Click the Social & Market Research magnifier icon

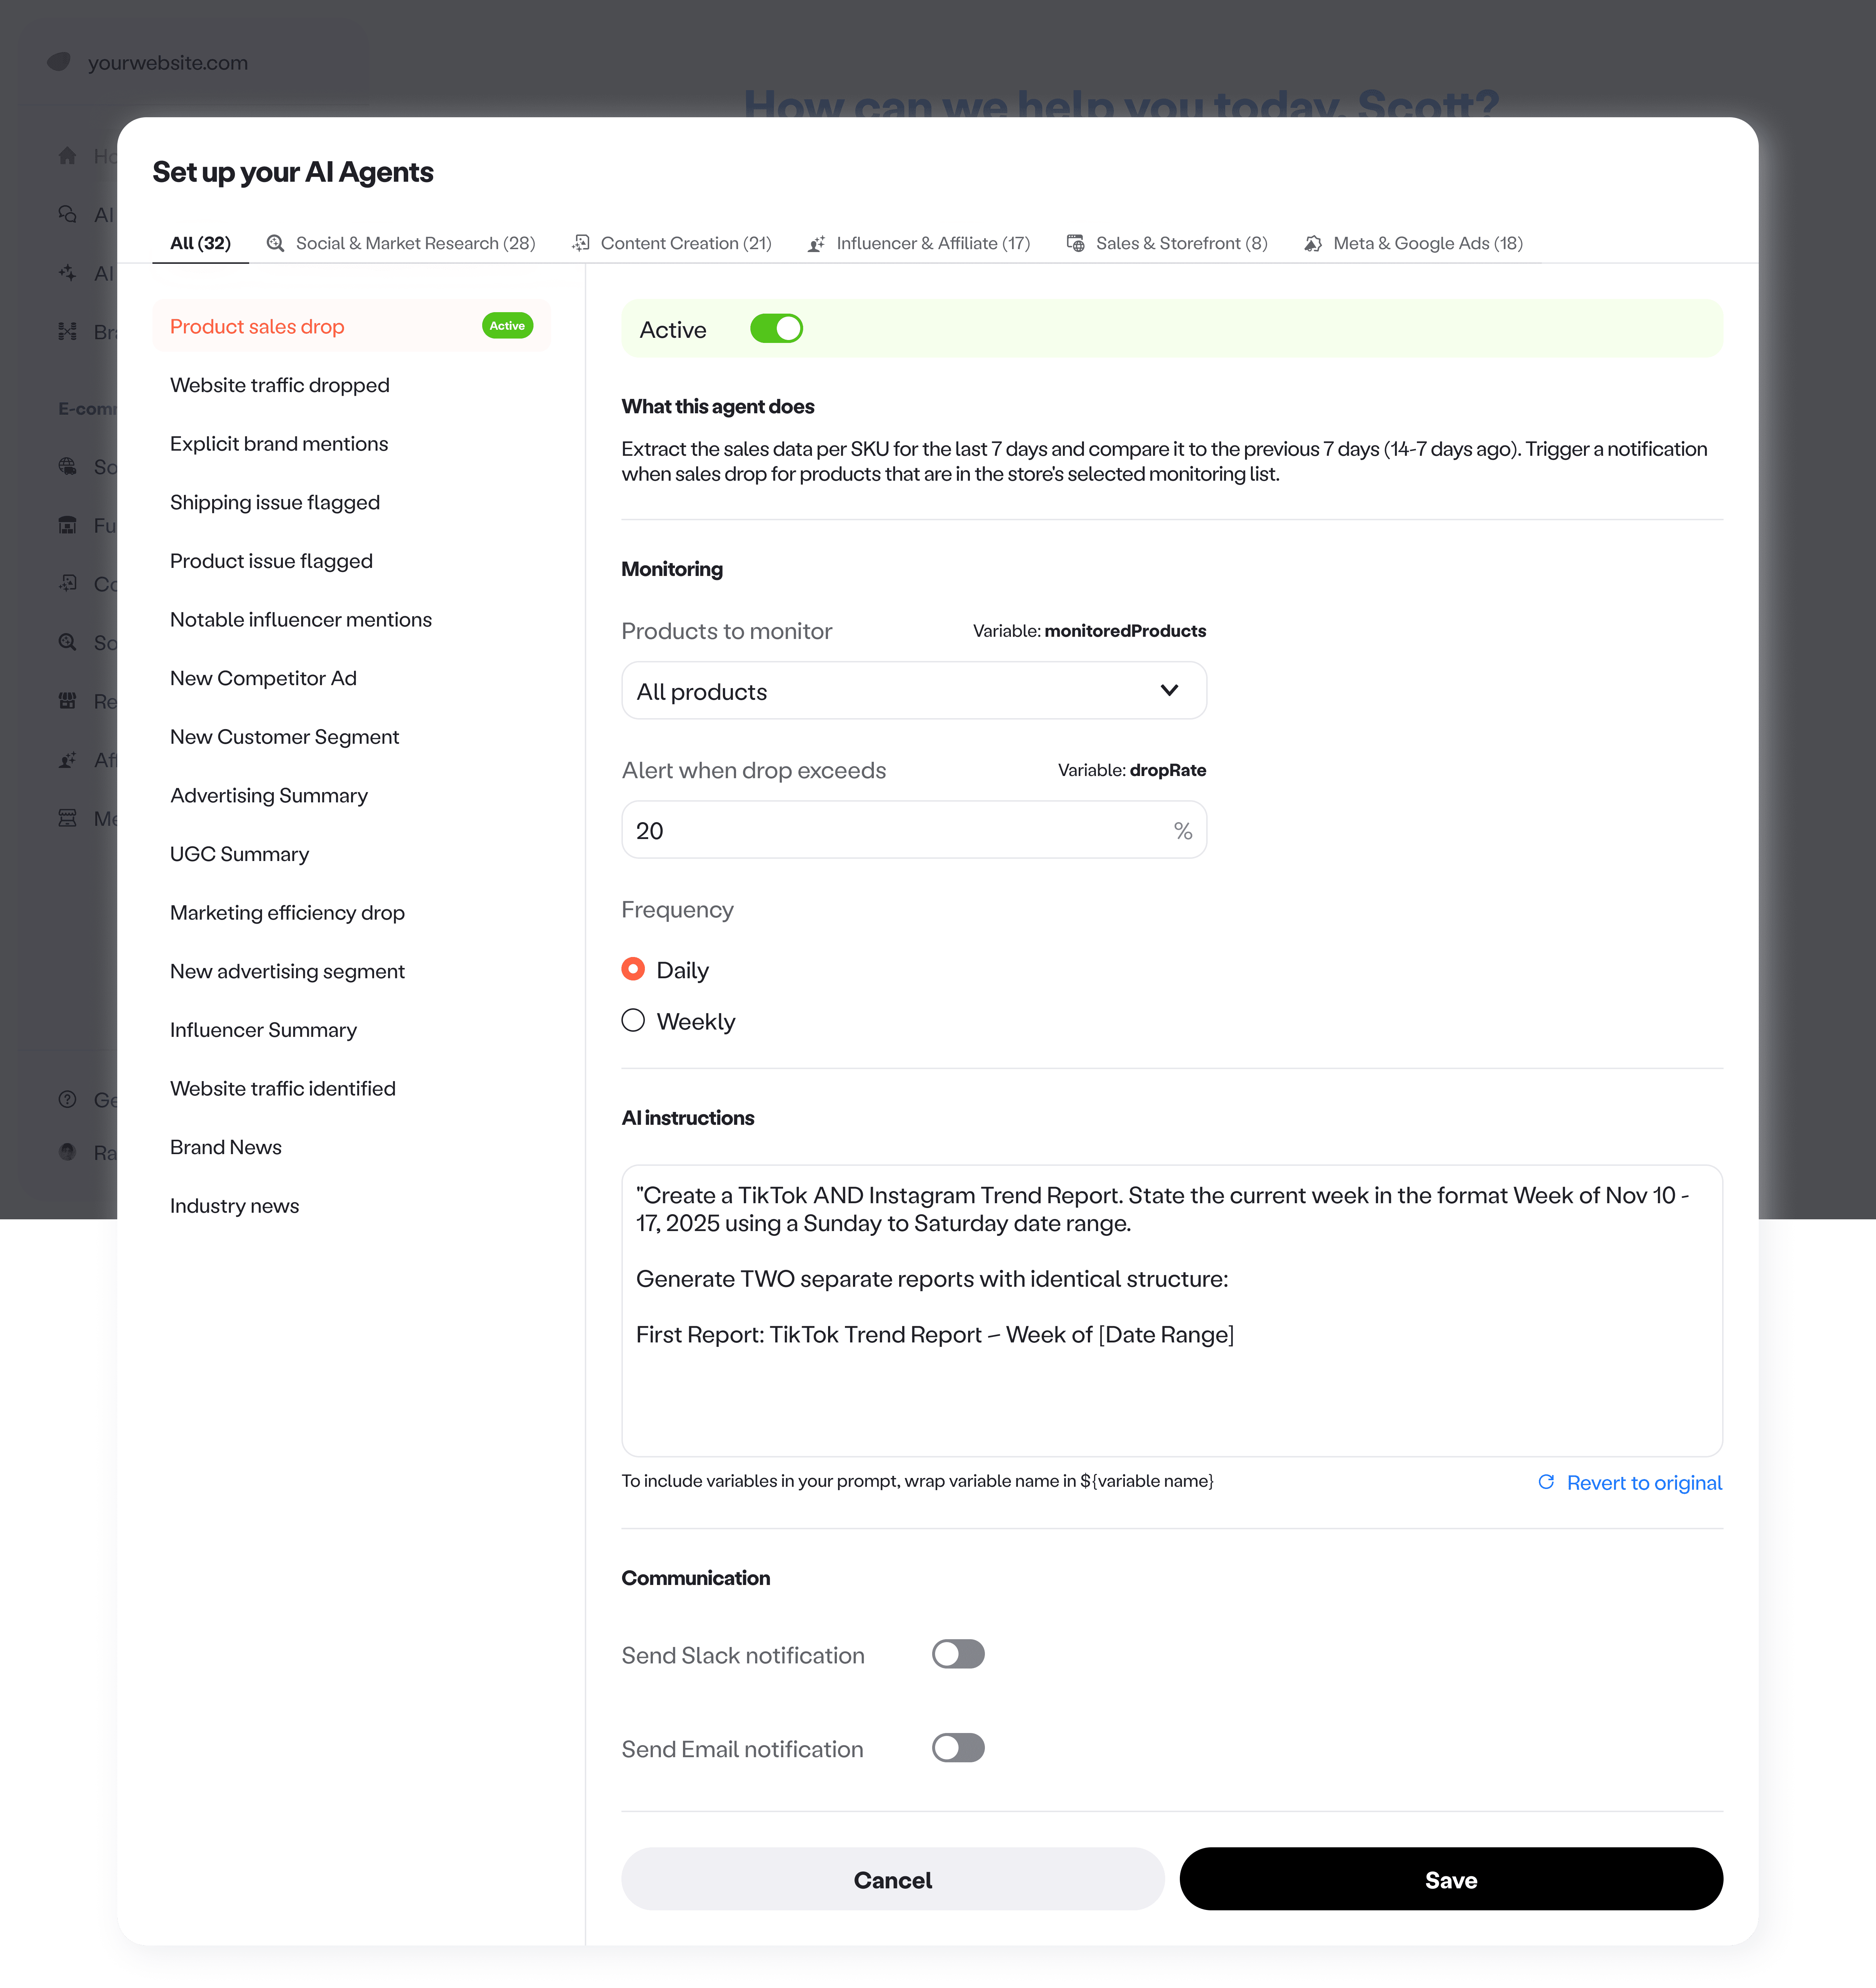(275, 243)
